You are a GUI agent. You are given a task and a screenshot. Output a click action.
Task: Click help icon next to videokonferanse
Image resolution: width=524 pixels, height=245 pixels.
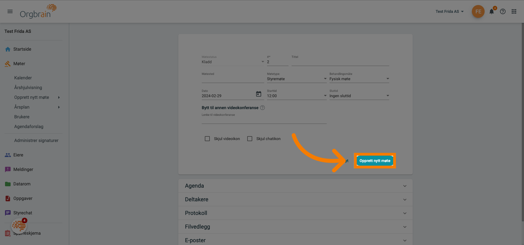click(263, 108)
